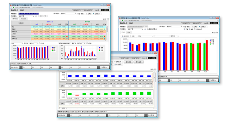This screenshot has height=124, width=231.
Task: Switch to the second tab in the left window
Action: 23,19
